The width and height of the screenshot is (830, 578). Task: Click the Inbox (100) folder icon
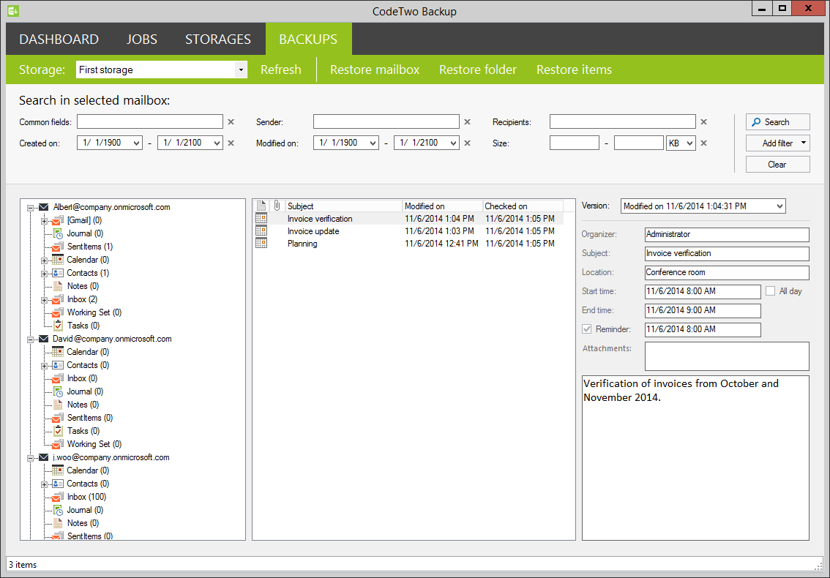(x=58, y=497)
